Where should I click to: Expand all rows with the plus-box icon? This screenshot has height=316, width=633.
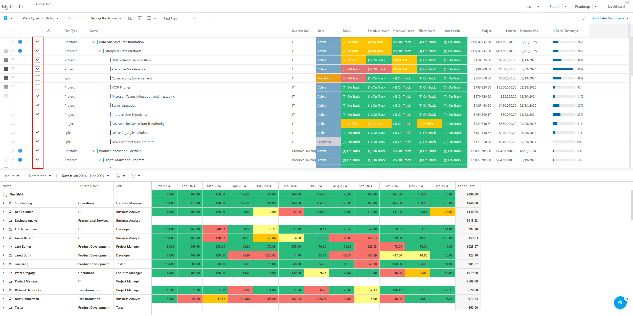click(70, 18)
